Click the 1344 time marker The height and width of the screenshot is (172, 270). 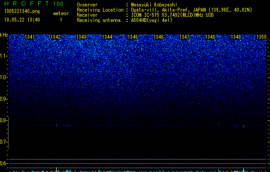107,37
